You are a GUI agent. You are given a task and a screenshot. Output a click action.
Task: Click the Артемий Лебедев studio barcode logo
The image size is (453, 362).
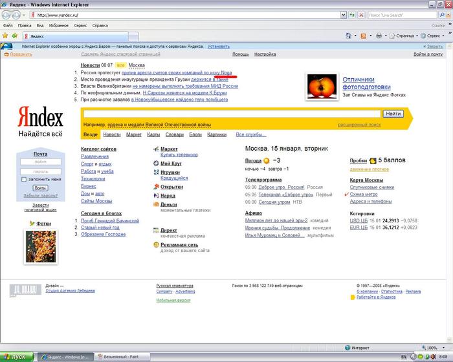(x=25, y=290)
